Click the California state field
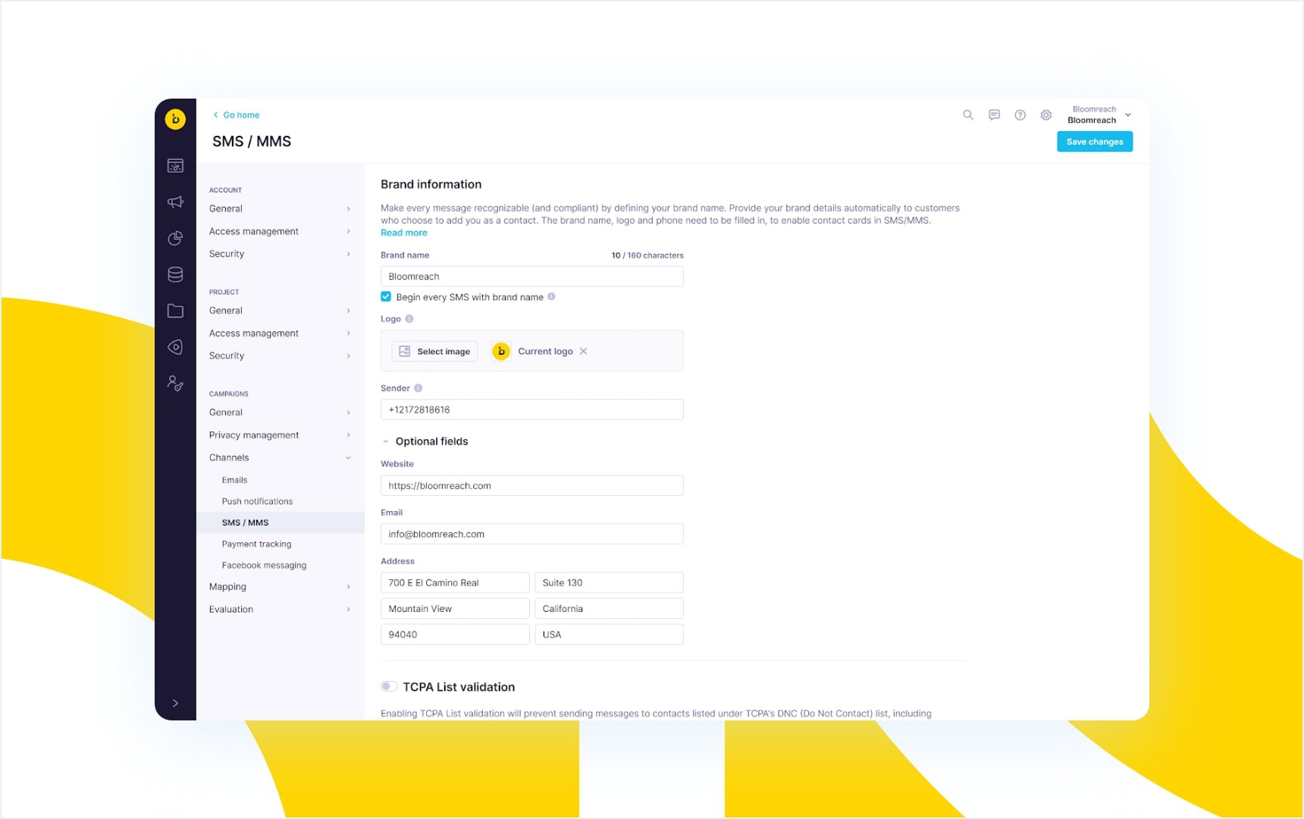The image size is (1304, 819). pyautogui.click(x=609, y=608)
